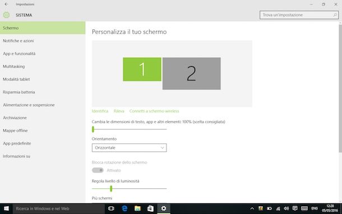Screen dimensions: 342x214
Task: Minimize the Impostazioni window
Action: (311, 4)
